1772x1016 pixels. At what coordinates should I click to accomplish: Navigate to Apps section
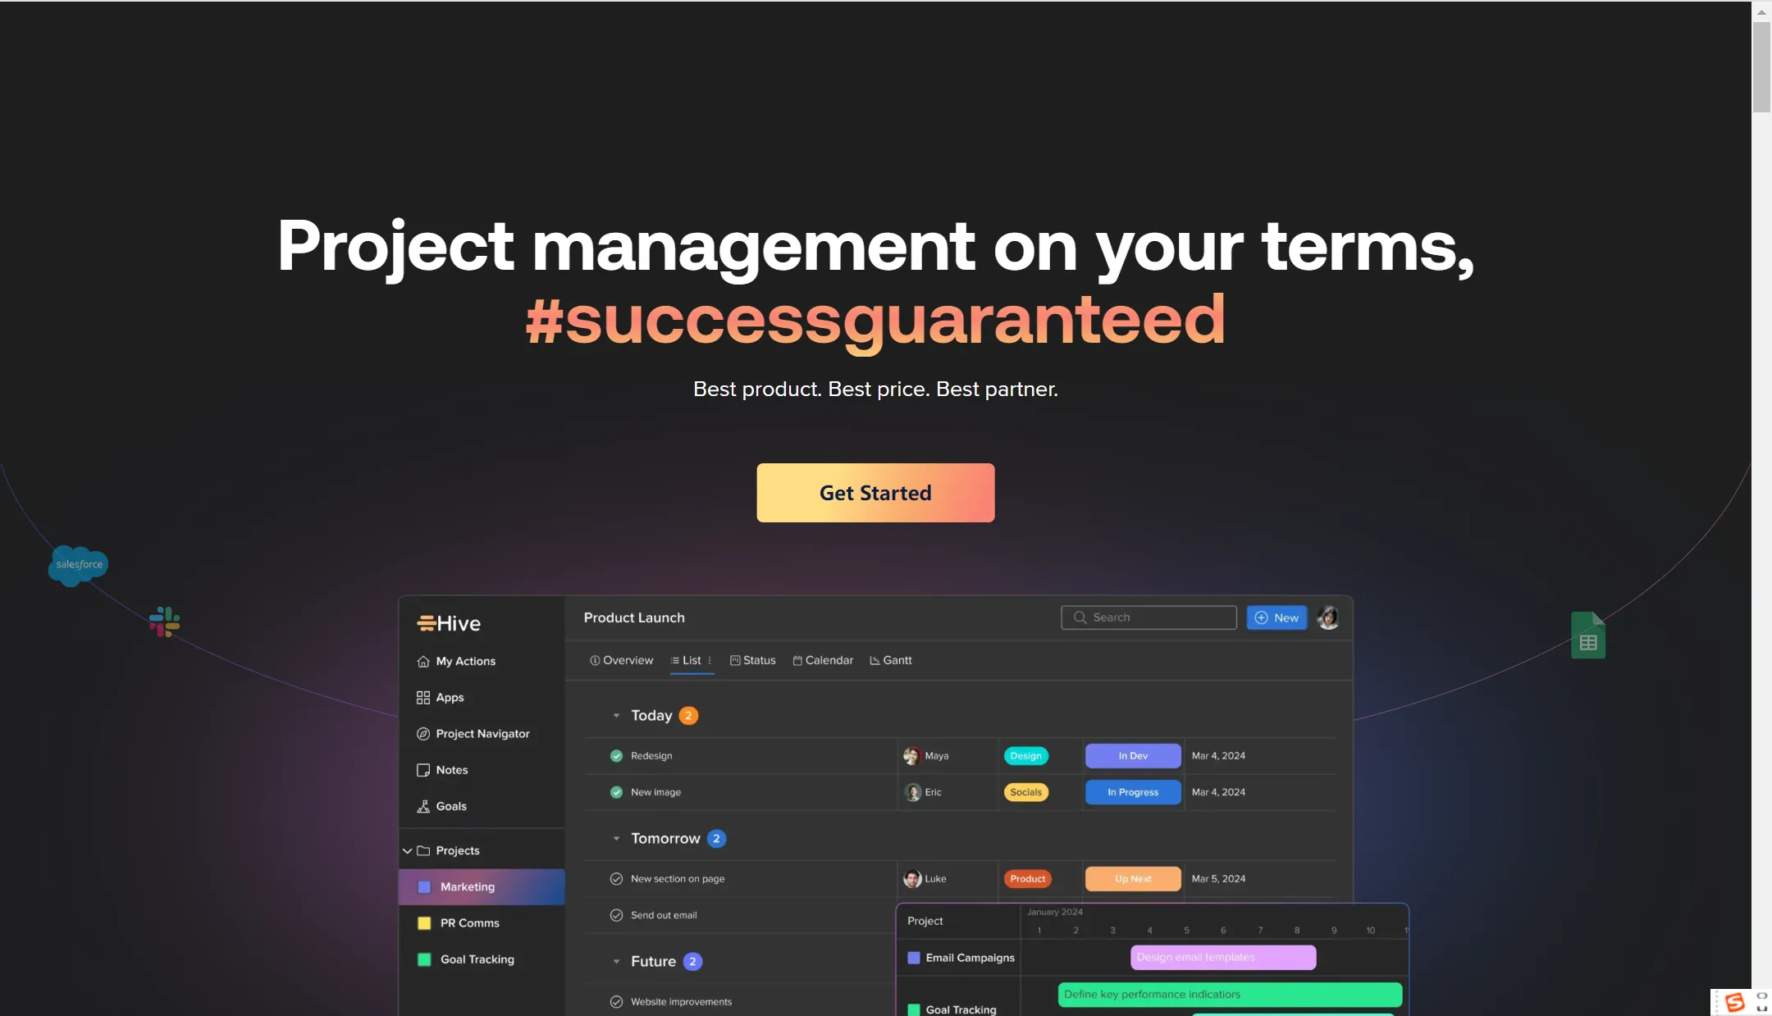tap(449, 697)
